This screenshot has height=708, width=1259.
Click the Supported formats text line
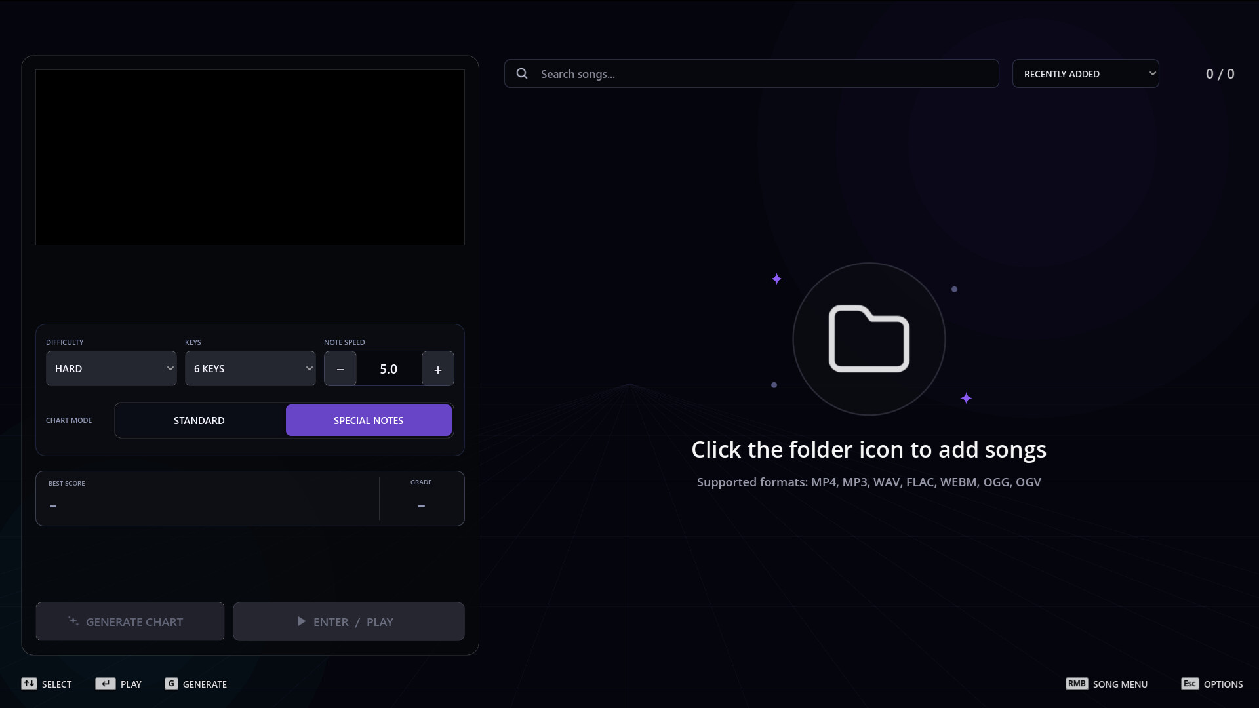click(x=869, y=482)
